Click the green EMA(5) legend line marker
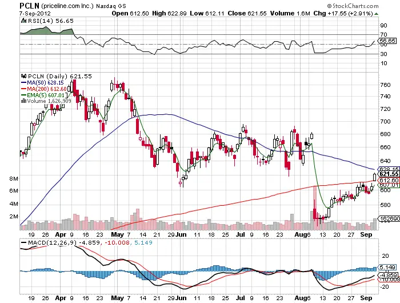The height and width of the screenshot is (303, 400). pos(24,95)
